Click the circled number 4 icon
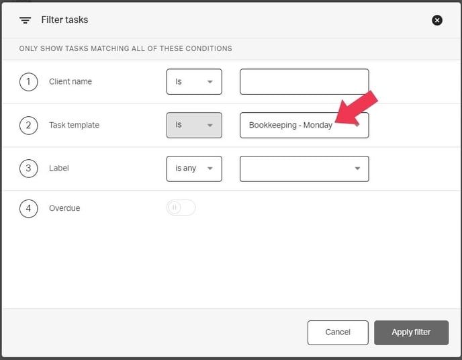Screen dimensions: 462x360 pos(28,208)
